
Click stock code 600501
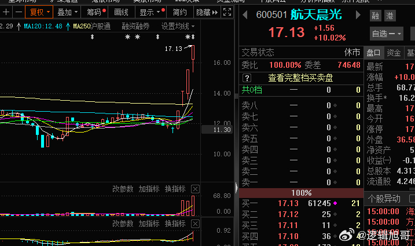pyautogui.click(x=271, y=15)
